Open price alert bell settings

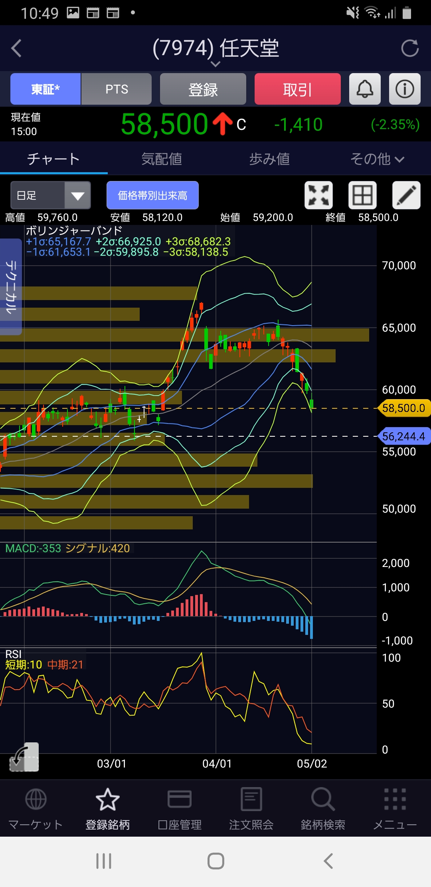364,89
